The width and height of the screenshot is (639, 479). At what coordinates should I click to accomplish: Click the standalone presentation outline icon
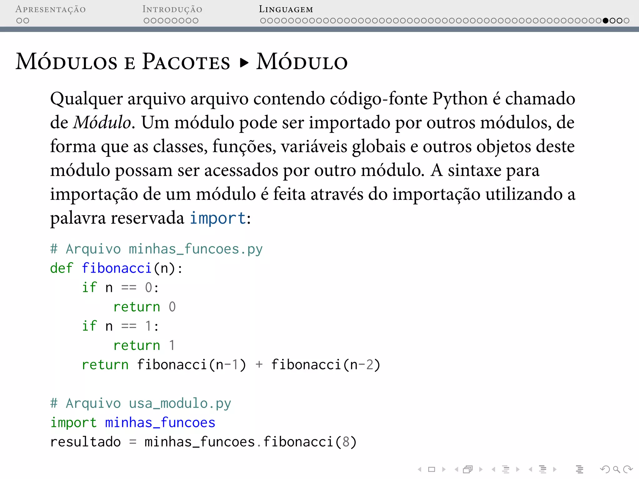click(x=579, y=469)
